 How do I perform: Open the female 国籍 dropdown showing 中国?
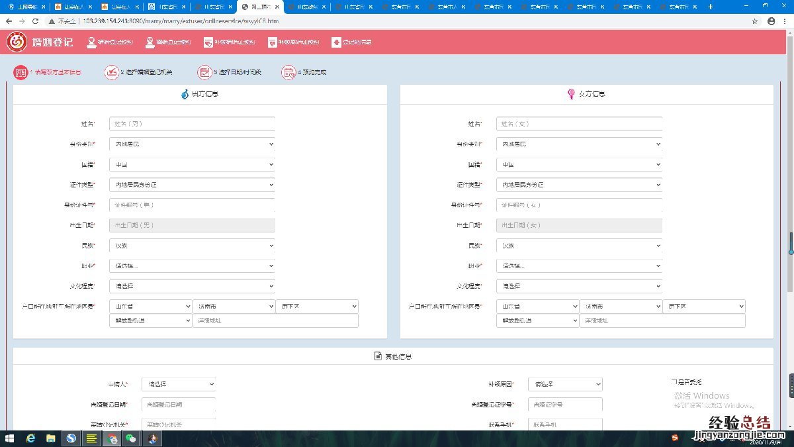tap(579, 164)
